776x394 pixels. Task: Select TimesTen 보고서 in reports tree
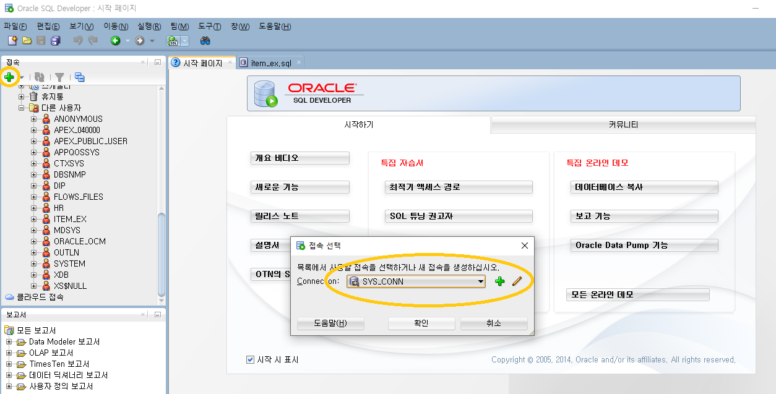pos(59,364)
